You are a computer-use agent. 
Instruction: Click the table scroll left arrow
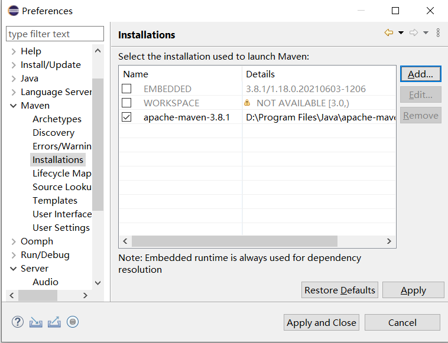(x=125, y=241)
